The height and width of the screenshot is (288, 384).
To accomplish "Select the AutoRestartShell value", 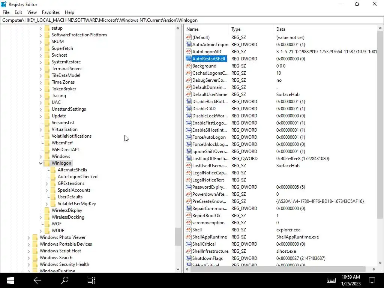I will (x=208, y=58).
